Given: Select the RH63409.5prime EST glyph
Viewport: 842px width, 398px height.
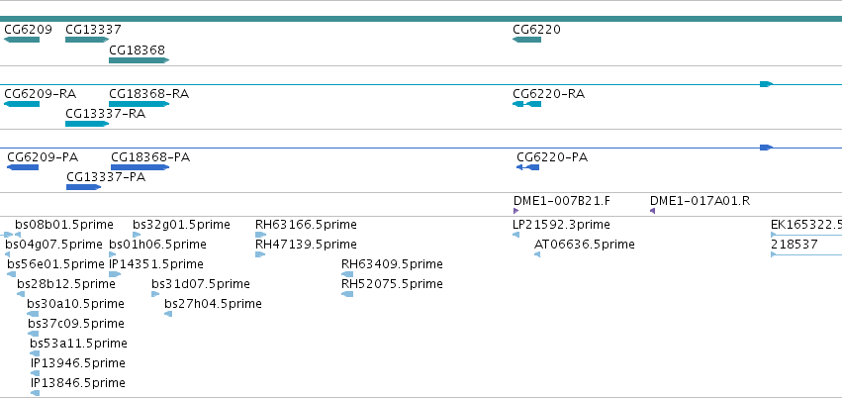Looking at the screenshot, I should click(x=347, y=274).
